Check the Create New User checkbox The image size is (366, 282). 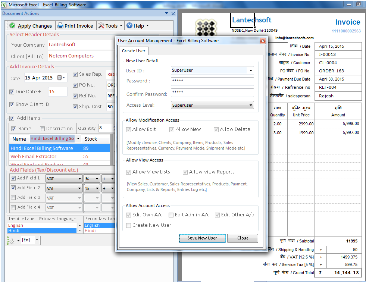tap(128, 226)
